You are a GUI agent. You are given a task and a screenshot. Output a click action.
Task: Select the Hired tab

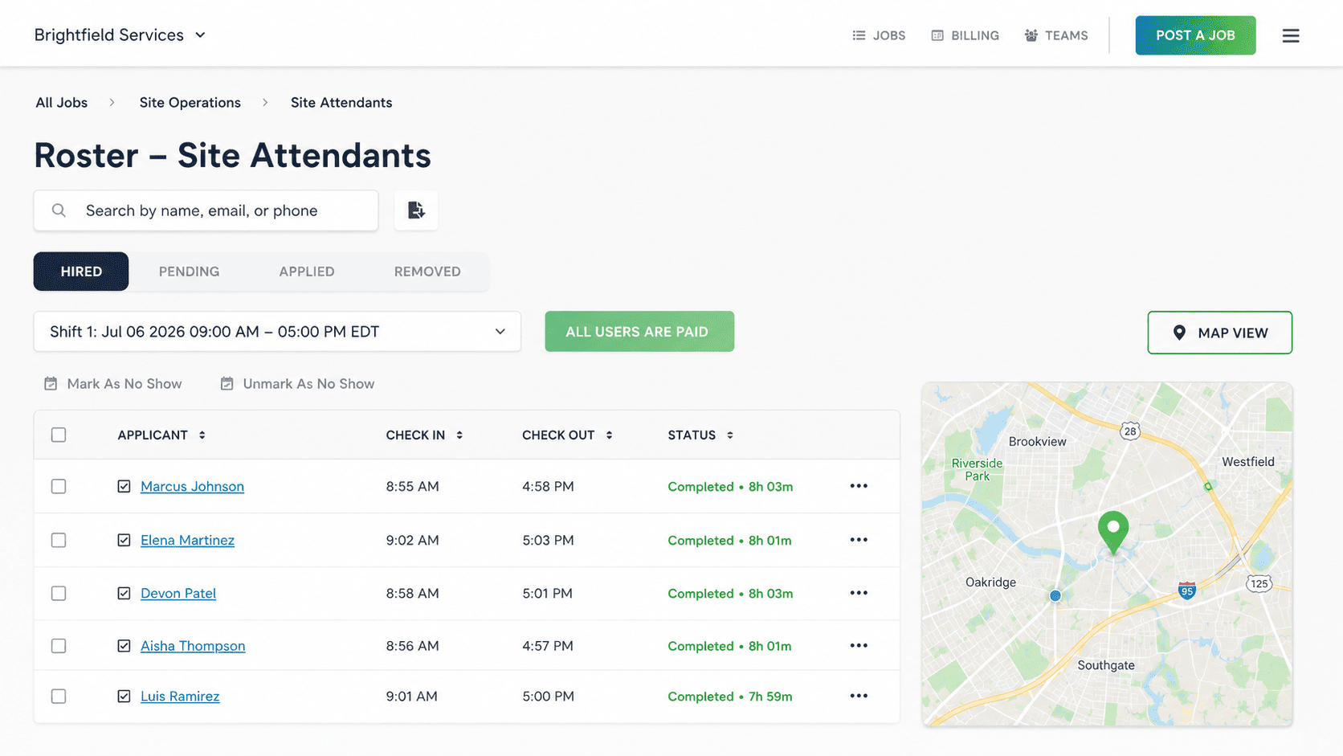coord(81,272)
